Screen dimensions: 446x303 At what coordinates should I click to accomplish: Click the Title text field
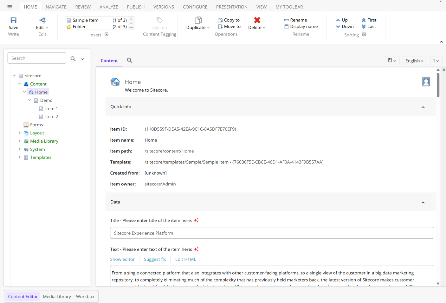272,233
